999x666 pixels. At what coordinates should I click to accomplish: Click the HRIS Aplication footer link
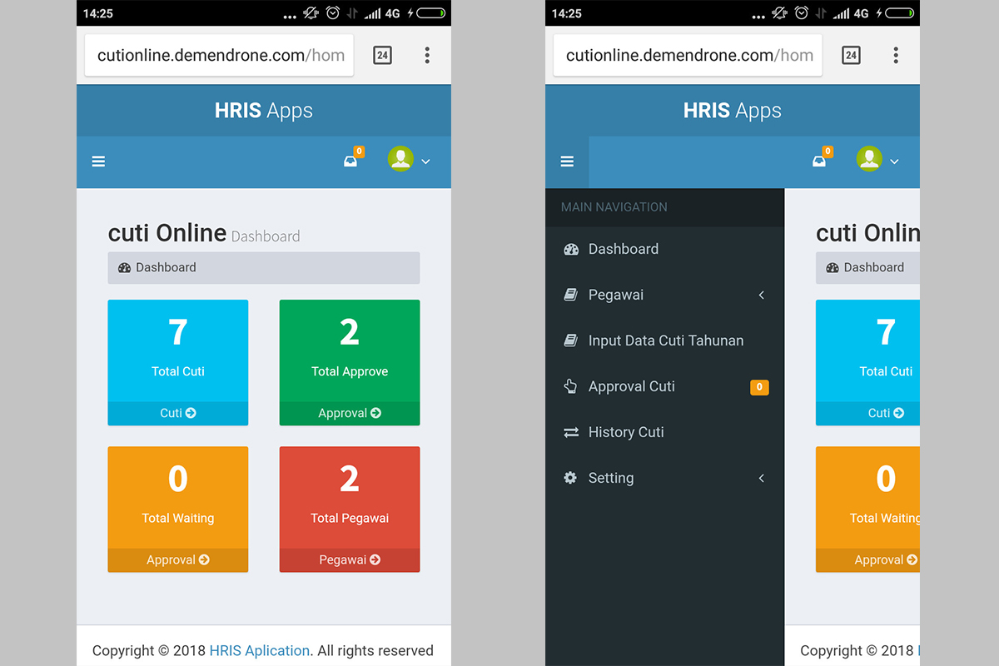coord(259,650)
